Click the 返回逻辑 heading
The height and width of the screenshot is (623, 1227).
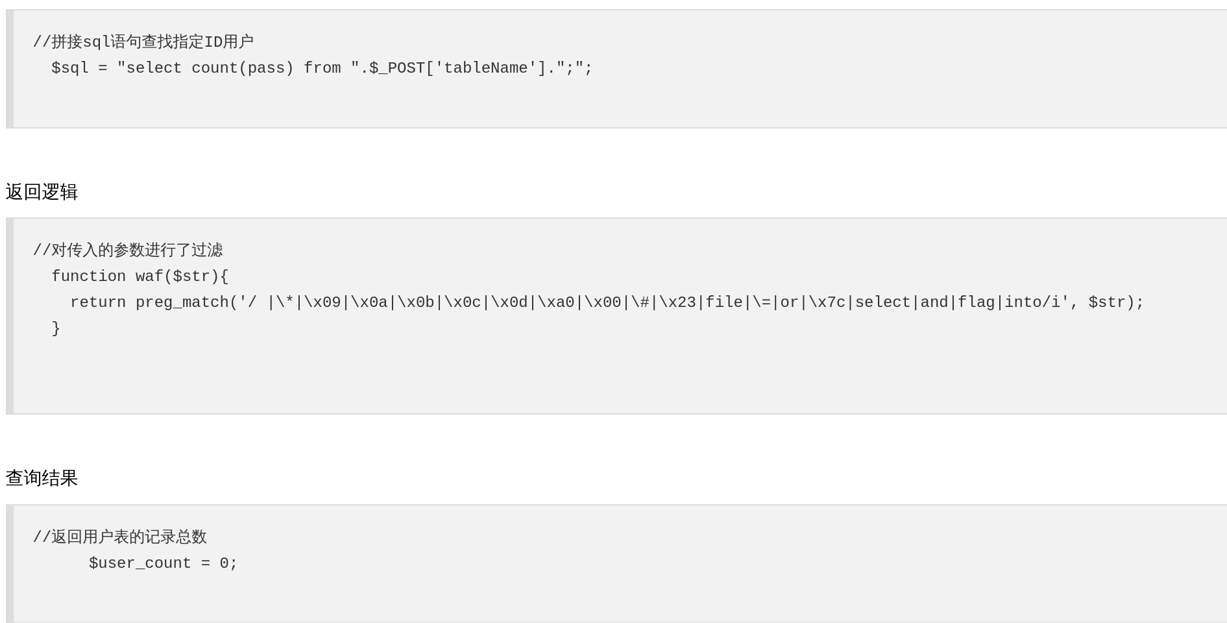tap(42, 192)
